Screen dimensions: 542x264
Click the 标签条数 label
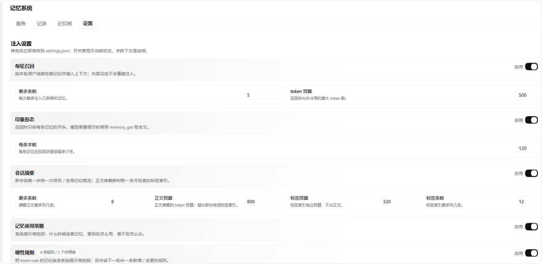pos(435,198)
